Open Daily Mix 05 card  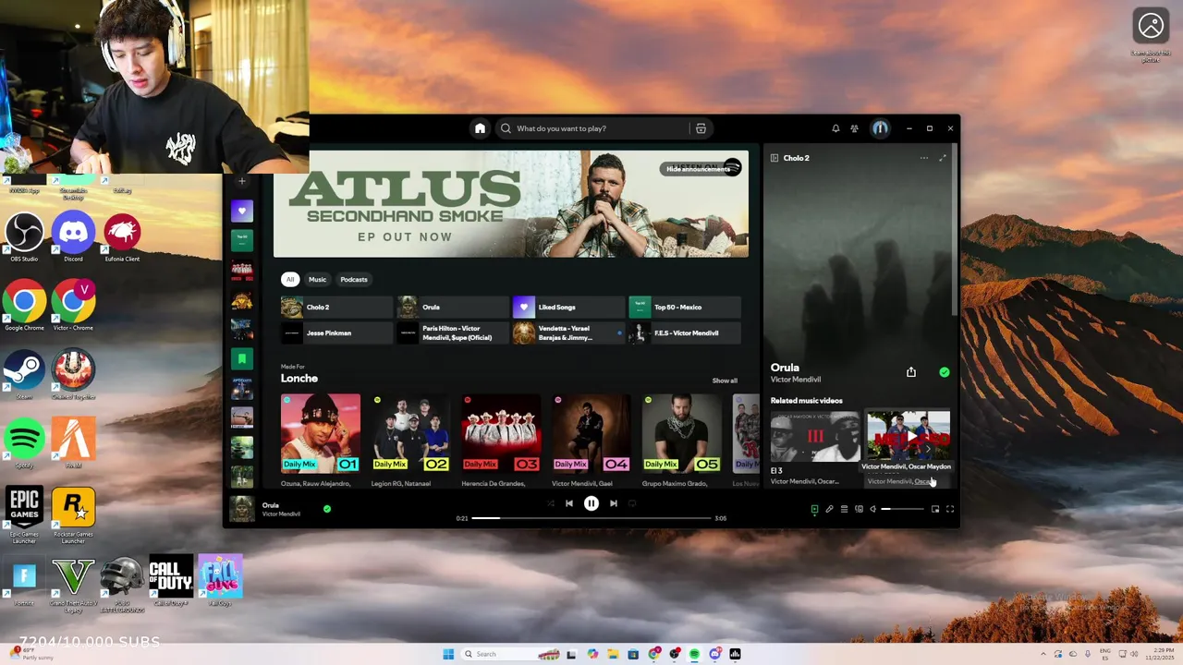click(682, 433)
